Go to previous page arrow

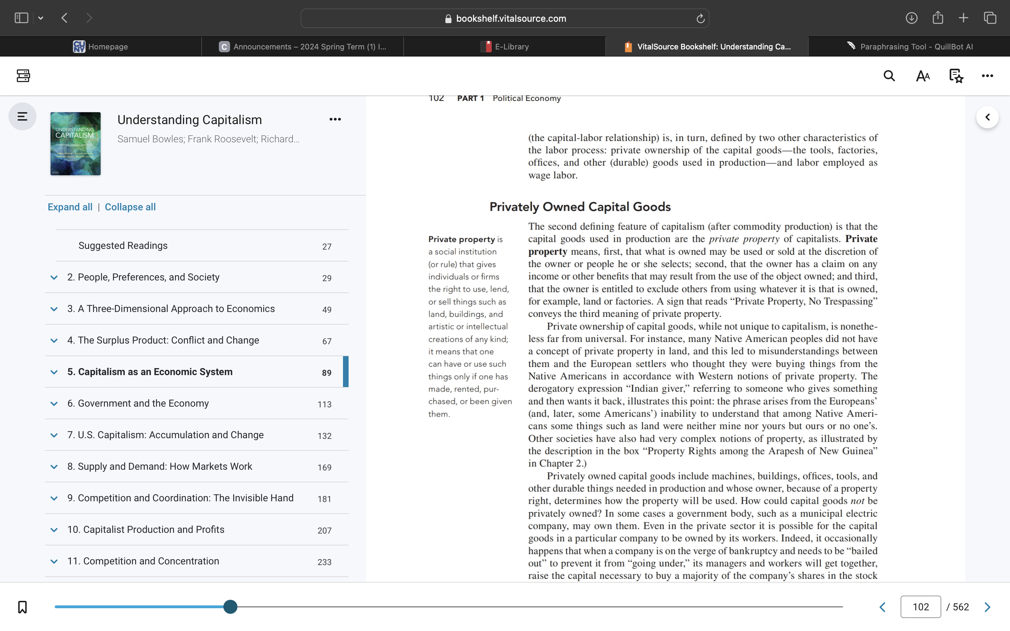[882, 607]
